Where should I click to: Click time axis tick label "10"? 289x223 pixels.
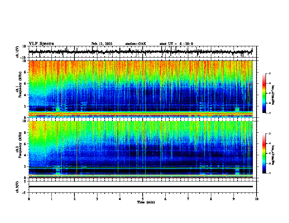coord(257,199)
